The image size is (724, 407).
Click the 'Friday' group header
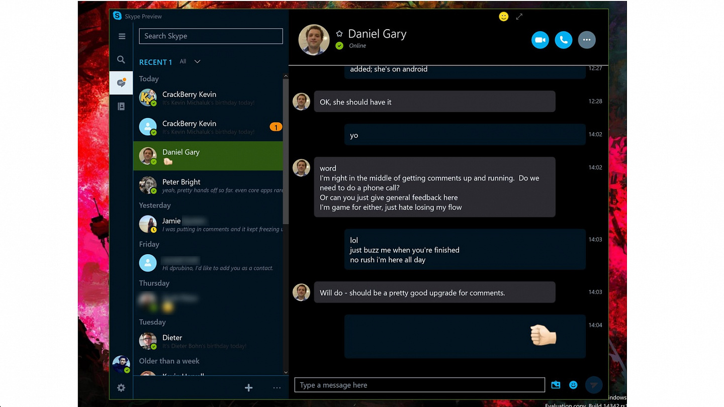tap(149, 244)
